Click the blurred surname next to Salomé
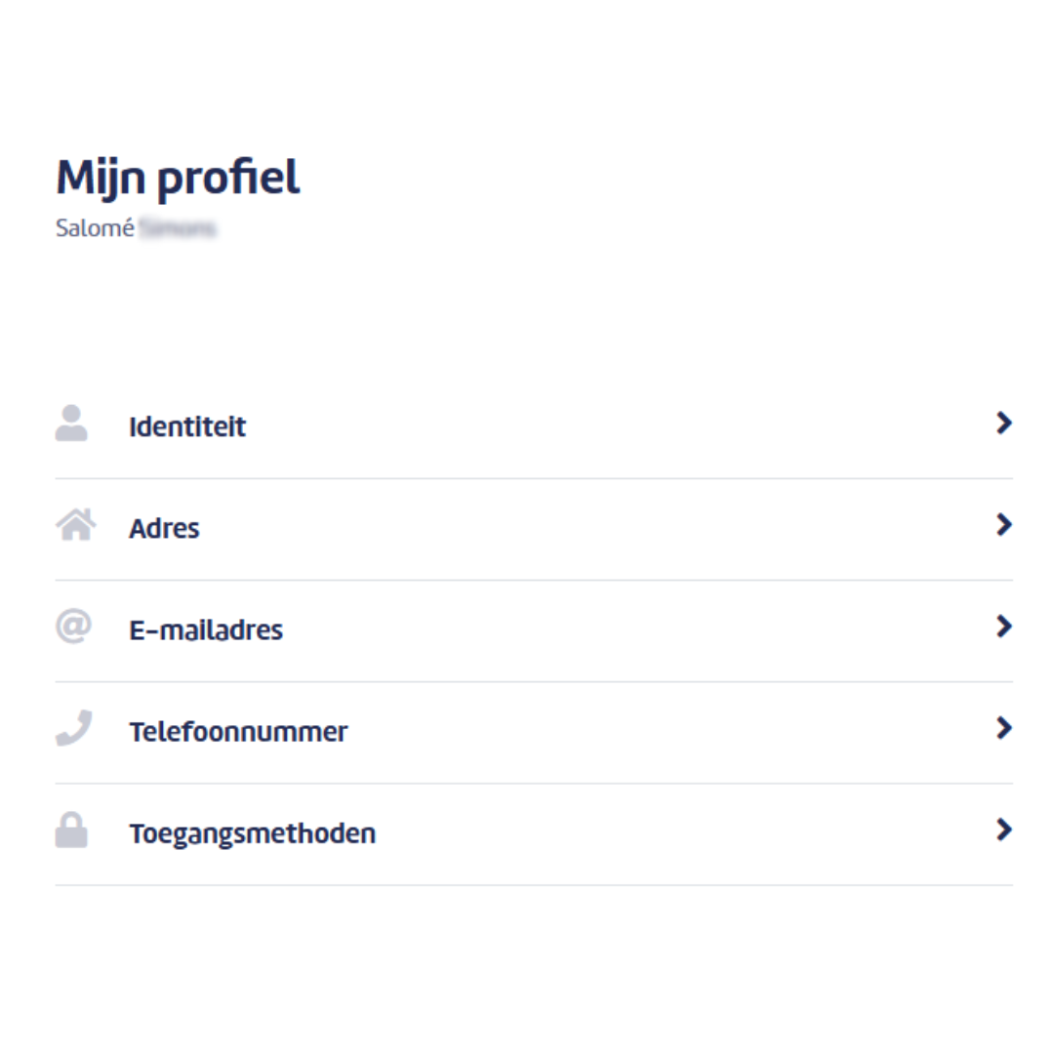Screen dimensions: 1054x1054 [x=178, y=228]
